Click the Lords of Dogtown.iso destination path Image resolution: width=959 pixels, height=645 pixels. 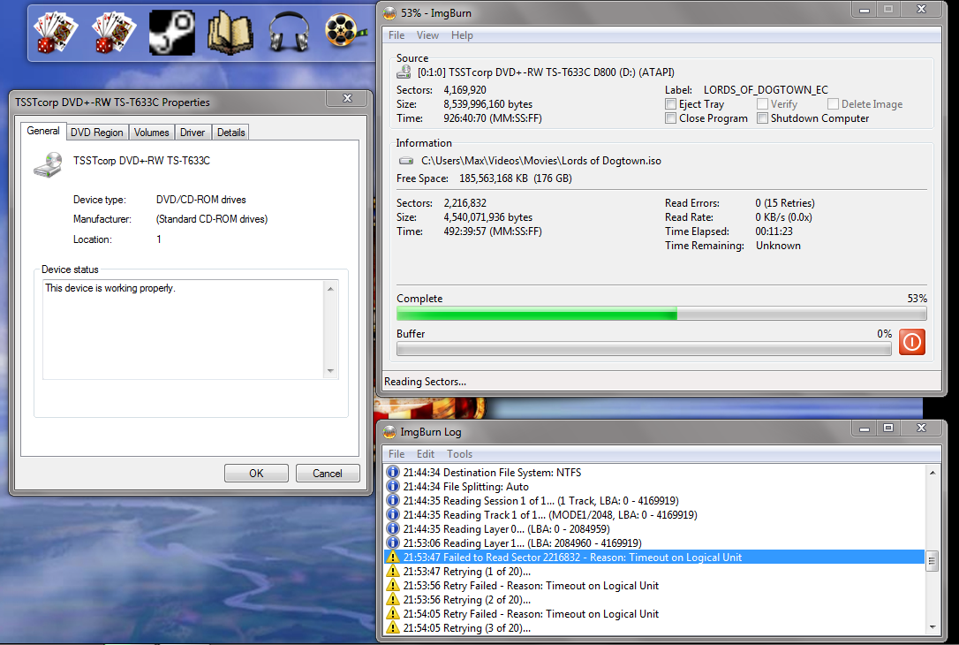pos(540,161)
